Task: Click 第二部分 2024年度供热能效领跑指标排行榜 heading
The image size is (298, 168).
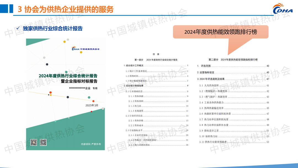Action: point(233,59)
